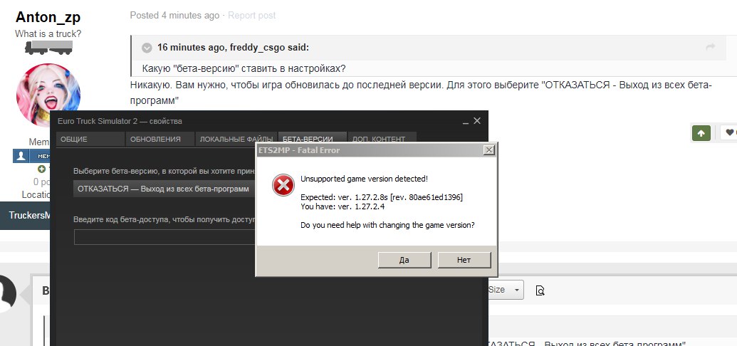Switch to ОБЩИЕ tab in Steam properties
The height and width of the screenshot is (346, 737).
point(90,139)
